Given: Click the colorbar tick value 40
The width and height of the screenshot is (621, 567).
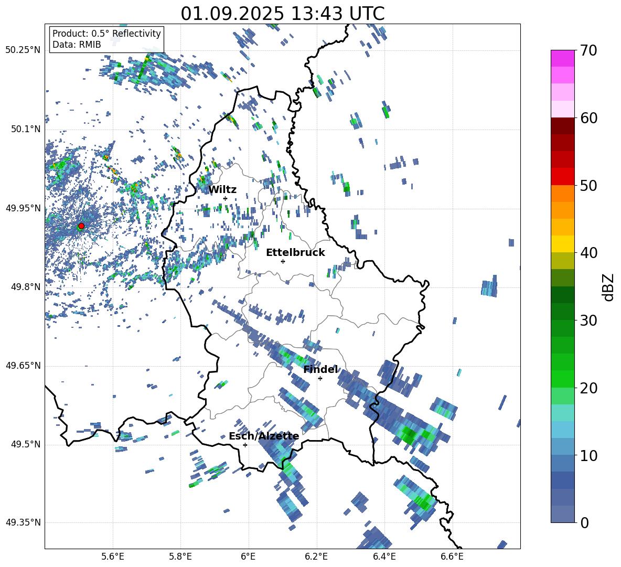Looking at the screenshot, I should [588, 253].
